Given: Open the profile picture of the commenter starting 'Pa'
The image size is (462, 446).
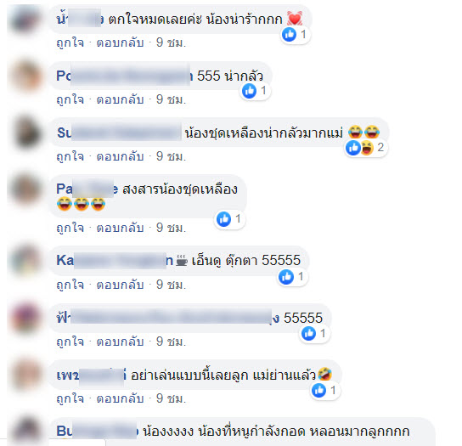Looking at the screenshot, I should pos(26,189).
